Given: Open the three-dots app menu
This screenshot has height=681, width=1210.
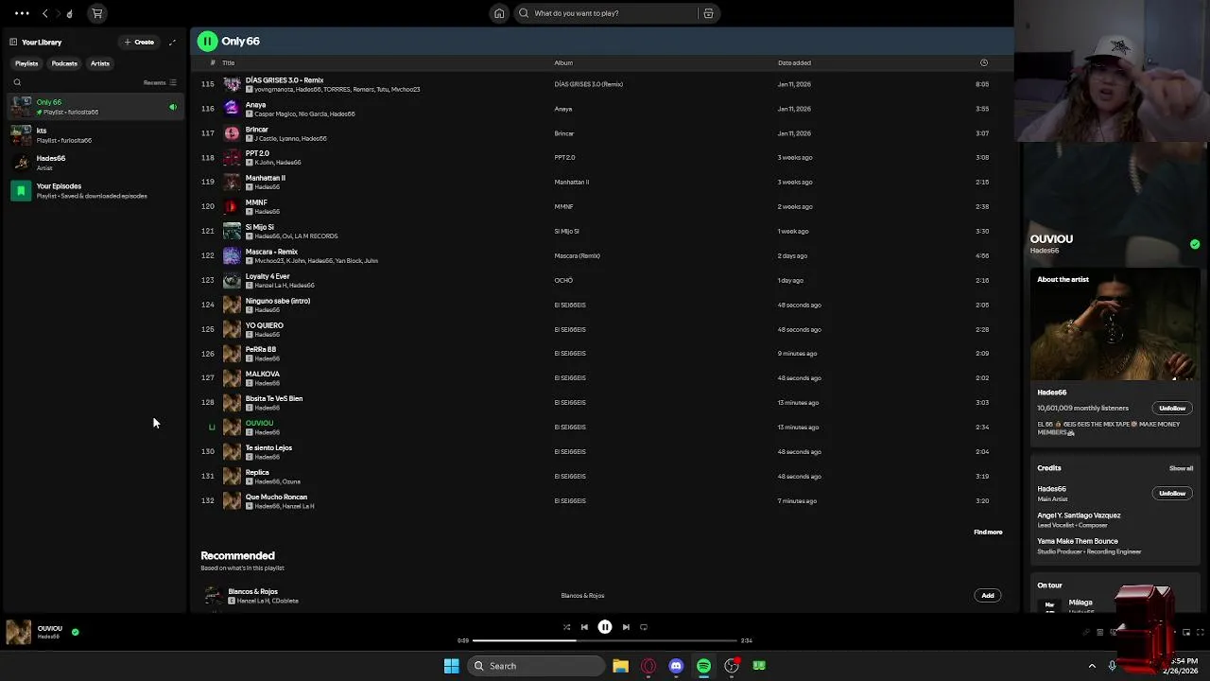Looking at the screenshot, I should pos(22,13).
